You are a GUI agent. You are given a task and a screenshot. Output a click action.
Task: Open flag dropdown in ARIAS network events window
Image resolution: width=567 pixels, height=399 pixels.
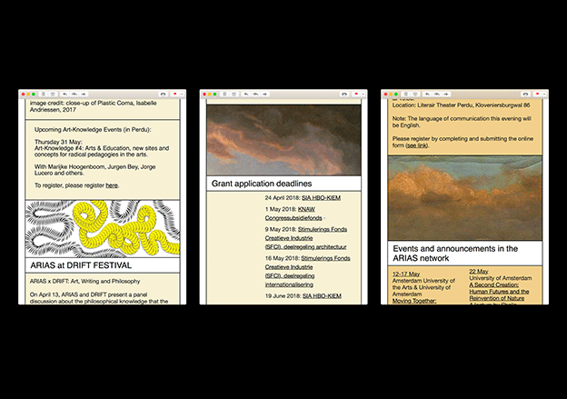tap(544, 94)
